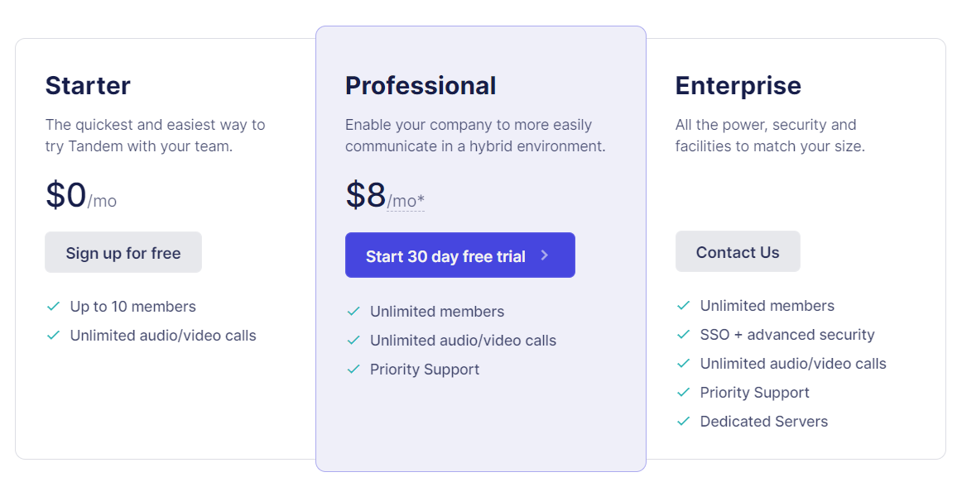
Task: Click checkmark next to Enterprise Priority Support
Action: click(x=683, y=393)
